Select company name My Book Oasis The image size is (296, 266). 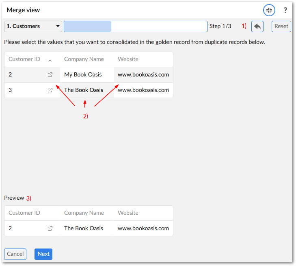click(x=83, y=75)
